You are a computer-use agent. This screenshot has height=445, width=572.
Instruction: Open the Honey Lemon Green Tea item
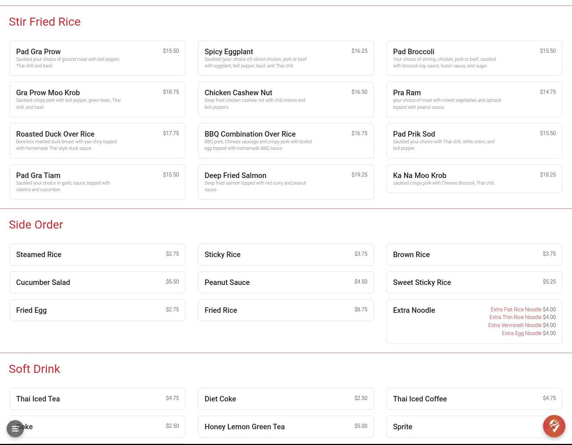[x=286, y=427]
